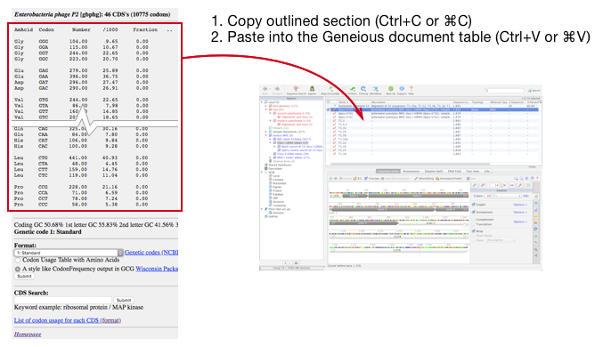603x347 pixels.
Task: Switch to the Annotations tab
Action: tap(412, 171)
